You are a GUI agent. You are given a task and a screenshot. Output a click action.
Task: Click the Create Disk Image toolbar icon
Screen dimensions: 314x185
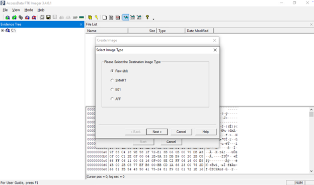point(42,17)
